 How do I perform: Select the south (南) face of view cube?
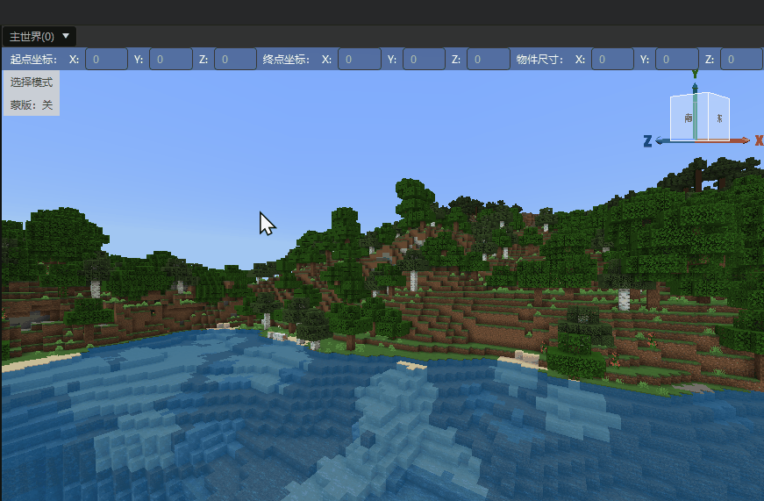tap(688, 118)
